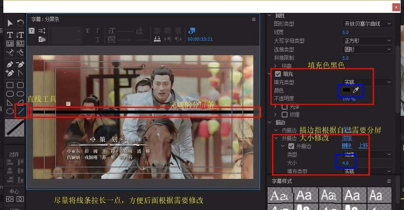Select the Wedge triangle tool

click(10, 103)
